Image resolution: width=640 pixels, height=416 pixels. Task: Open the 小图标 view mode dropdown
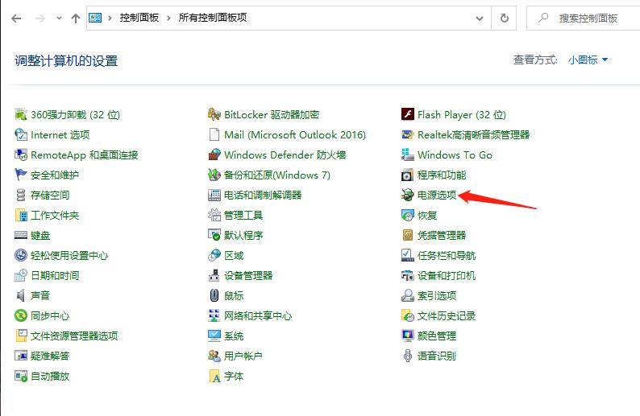(x=588, y=60)
